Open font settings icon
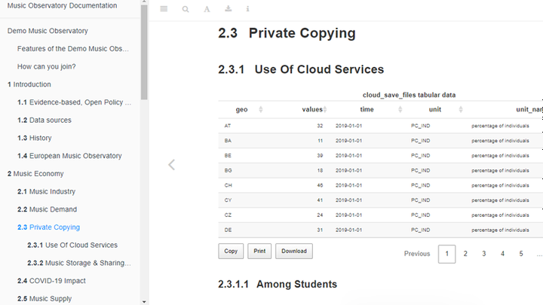 click(207, 10)
